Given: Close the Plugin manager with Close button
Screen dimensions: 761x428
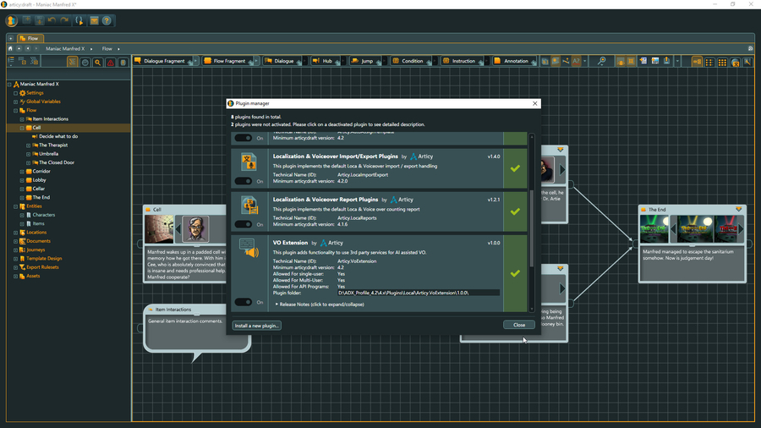Looking at the screenshot, I should tap(518, 325).
